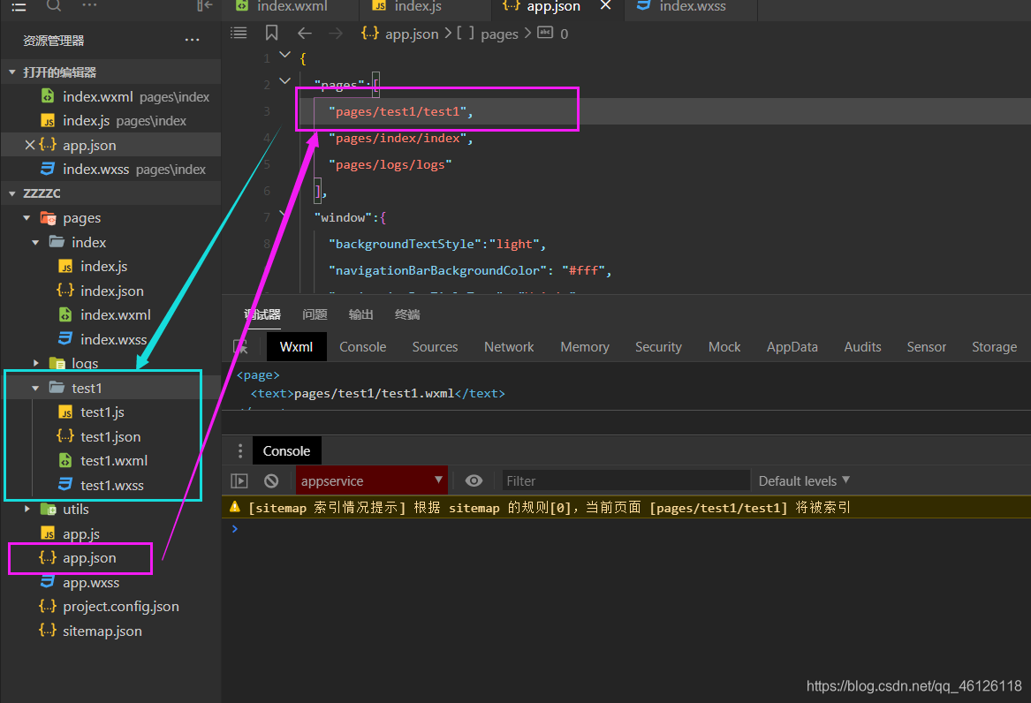Fold the pages array at line 2
Screen dimensions: 1031x703
[284, 81]
